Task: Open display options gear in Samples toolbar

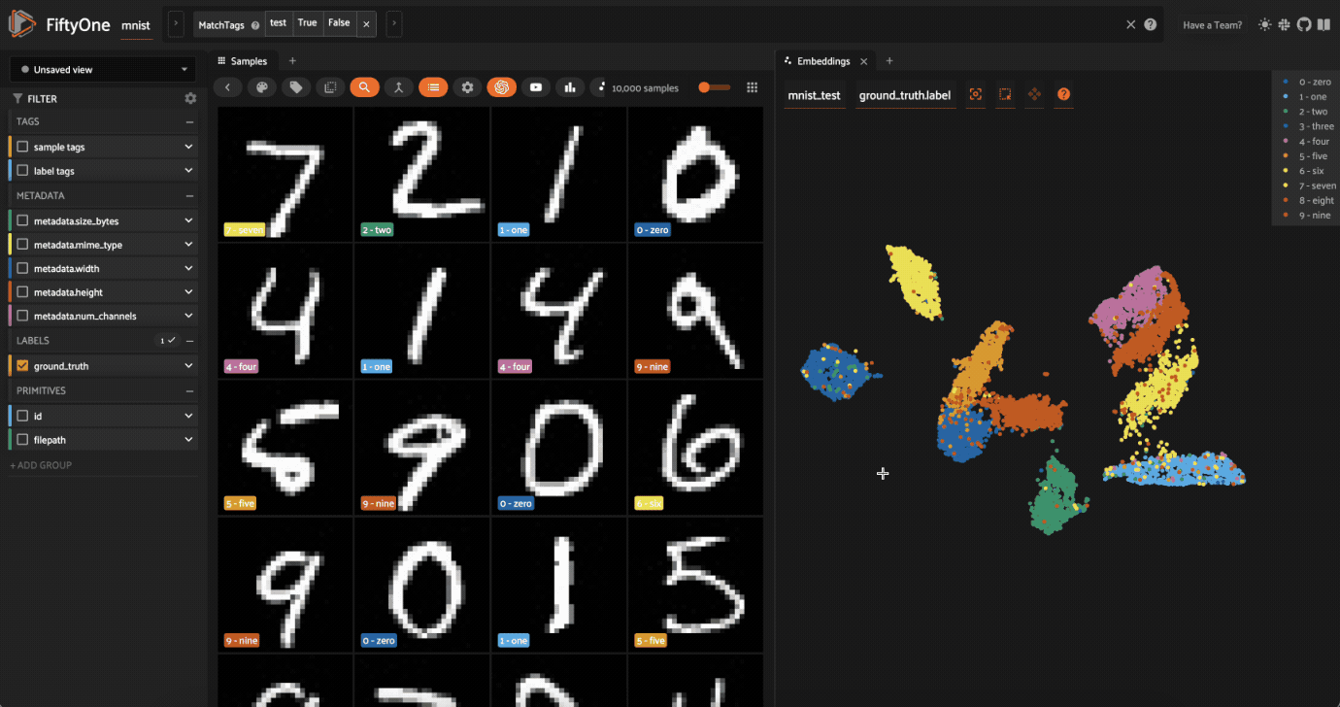Action: (467, 87)
